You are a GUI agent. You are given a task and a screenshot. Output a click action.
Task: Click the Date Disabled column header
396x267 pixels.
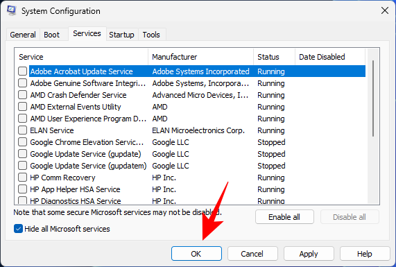point(330,57)
